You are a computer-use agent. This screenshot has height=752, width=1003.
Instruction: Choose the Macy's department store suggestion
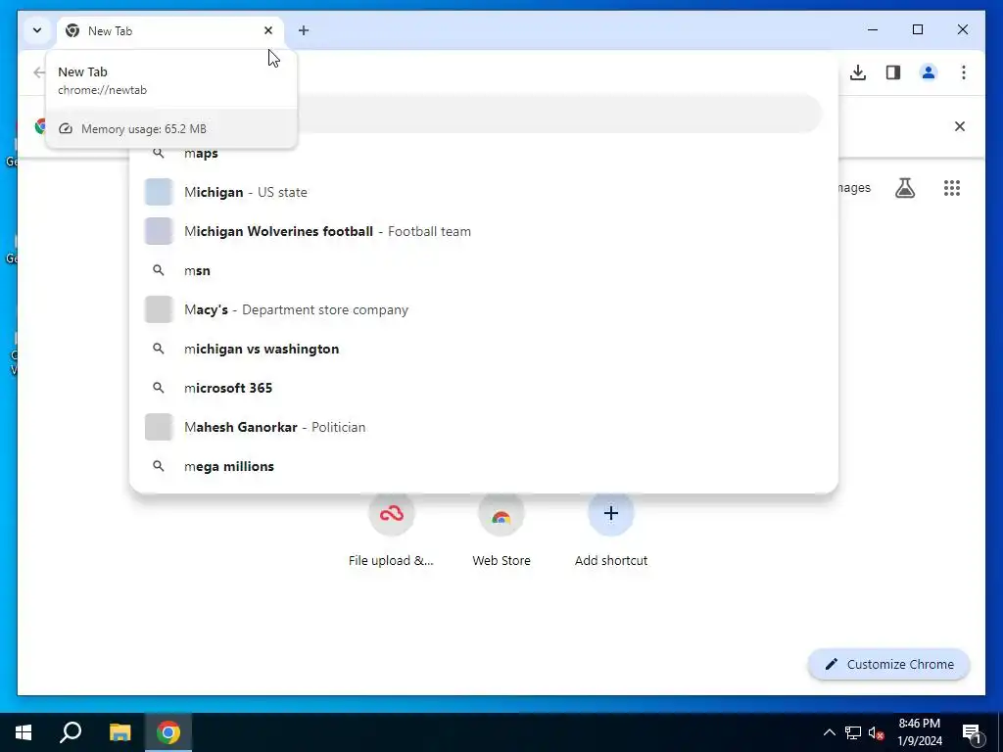tap(484, 309)
